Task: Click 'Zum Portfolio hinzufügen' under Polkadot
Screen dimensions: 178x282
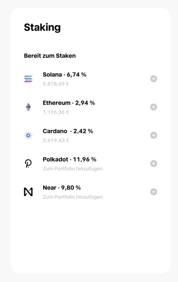Action: [x=72, y=168]
